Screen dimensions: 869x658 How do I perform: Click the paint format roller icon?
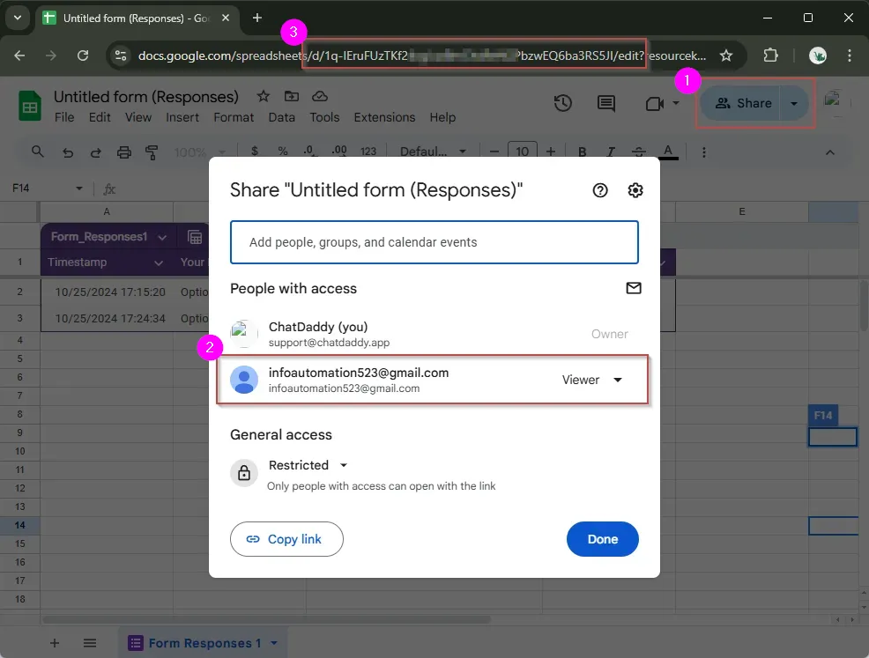click(x=152, y=152)
